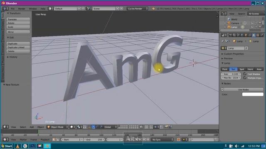Click the VLC cone icon in taskbar
266x149 pixels.
[17, 146]
